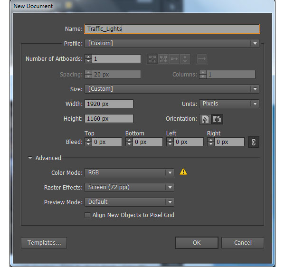The height and width of the screenshot is (267, 285).
Task: Click the Color Mode warning triangle icon
Action: tap(183, 172)
